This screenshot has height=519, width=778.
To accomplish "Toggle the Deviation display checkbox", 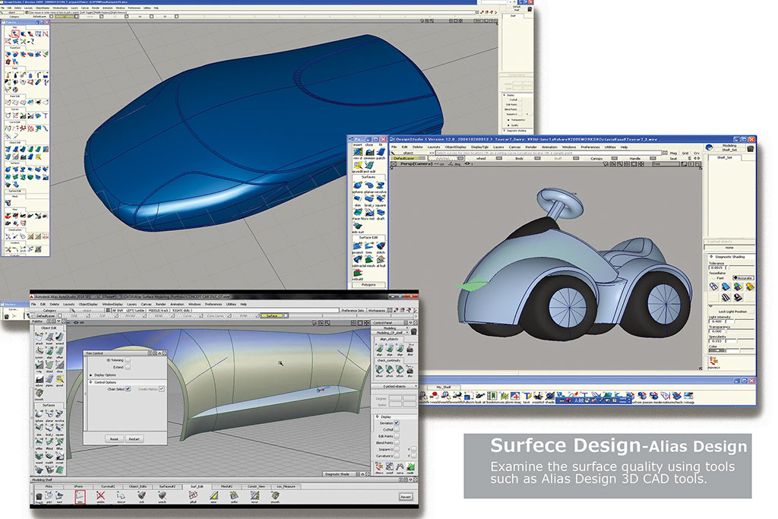I will pyautogui.click(x=396, y=422).
